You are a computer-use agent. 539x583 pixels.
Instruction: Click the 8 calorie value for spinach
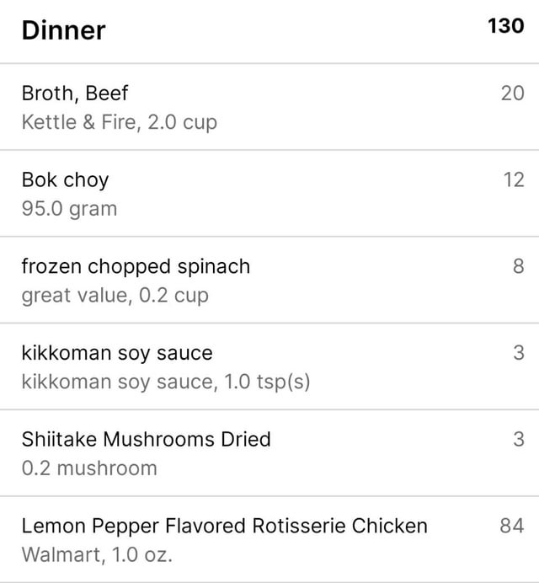click(x=519, y=266)
